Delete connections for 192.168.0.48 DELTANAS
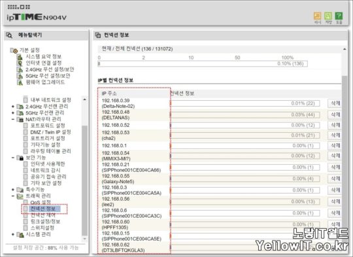The image size is (353, 257). 335,114
